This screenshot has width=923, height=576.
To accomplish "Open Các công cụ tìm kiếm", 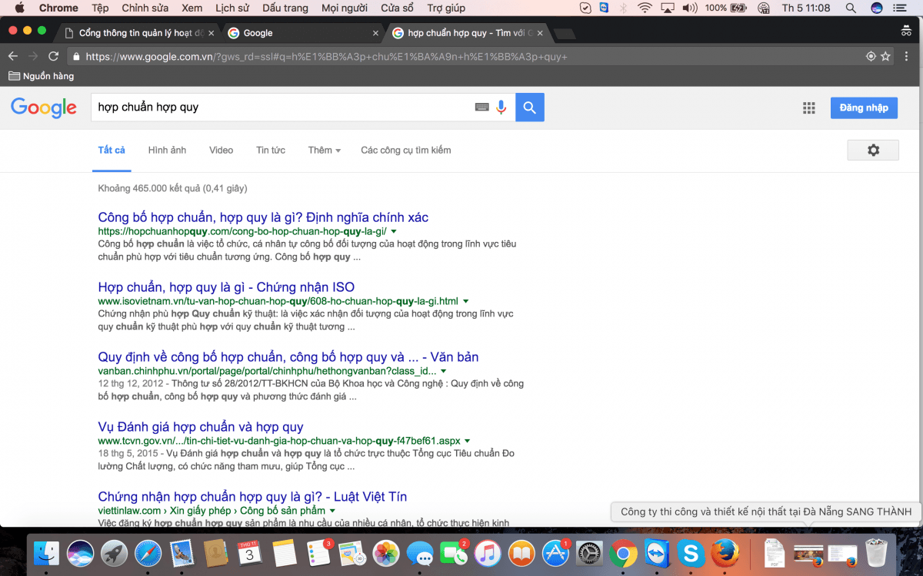I will pos(406,150).
